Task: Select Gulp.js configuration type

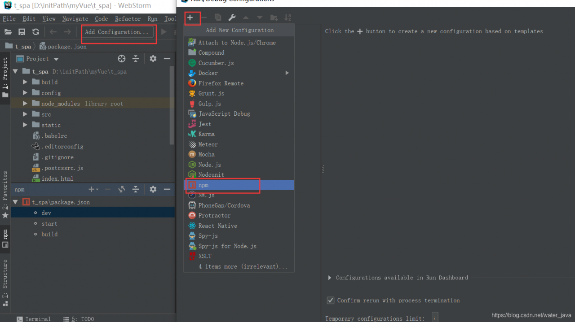Action: click(239, 104)
